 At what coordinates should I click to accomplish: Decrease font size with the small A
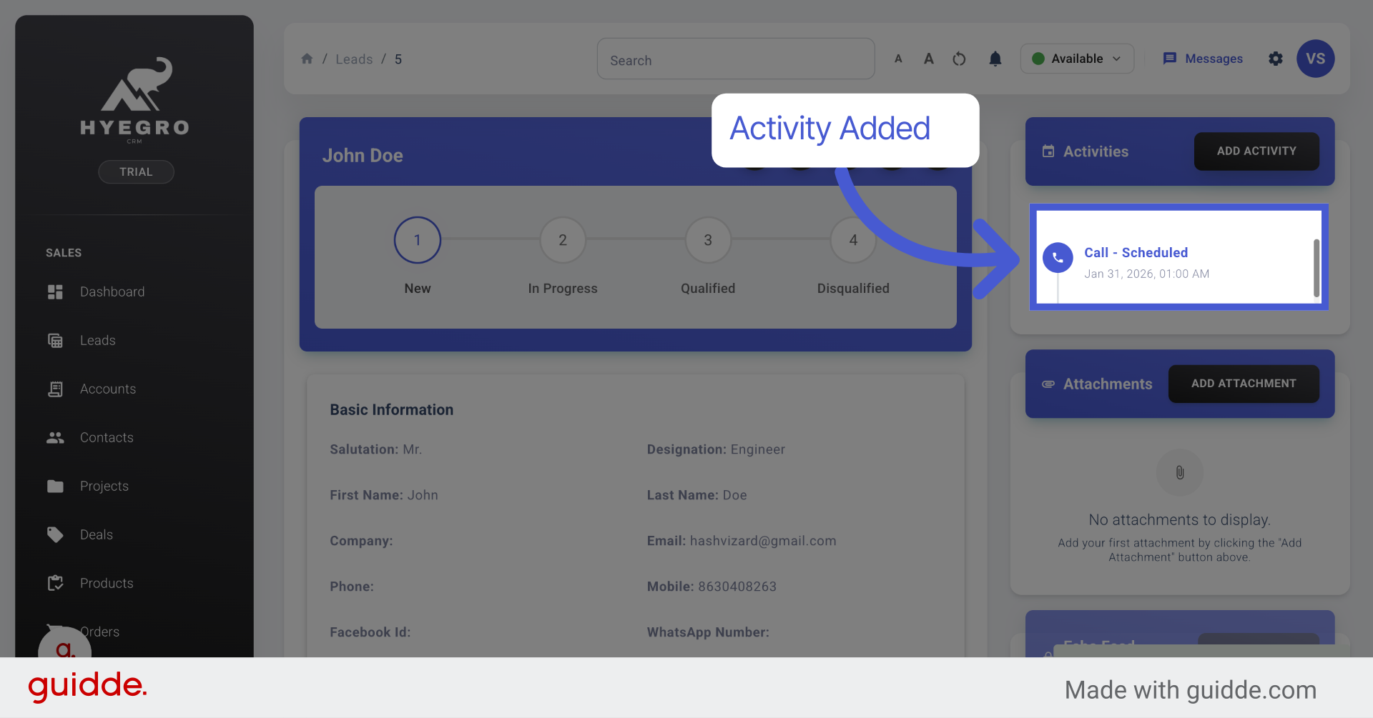898,59
